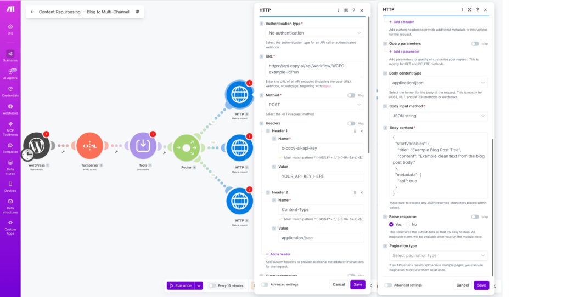Open MCP Toolboxes in sidebar
The width and height of the screenshot is (562, 297).
10,129
